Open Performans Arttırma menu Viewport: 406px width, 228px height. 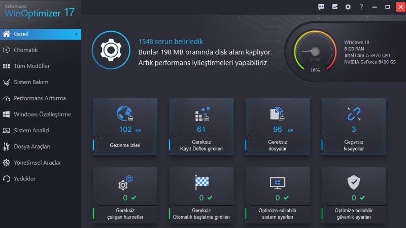41,98
